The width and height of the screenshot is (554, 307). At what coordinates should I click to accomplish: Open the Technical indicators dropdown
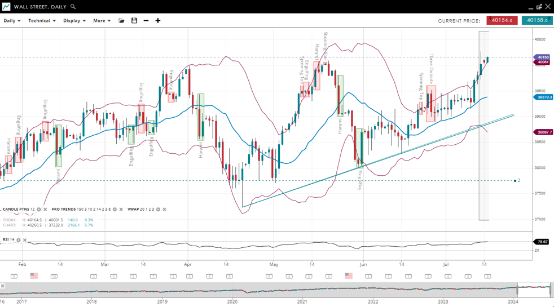pos(42,21)
